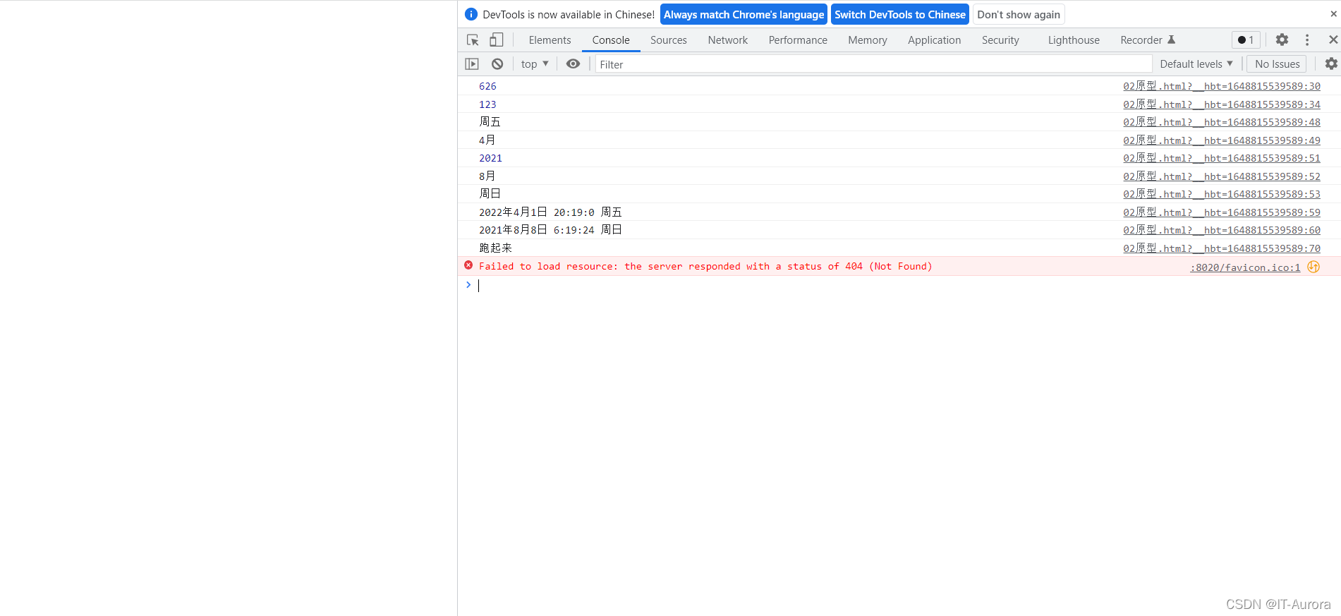Go to the Network tab
Screen dimensions: 1341x616
pos(728,40)
